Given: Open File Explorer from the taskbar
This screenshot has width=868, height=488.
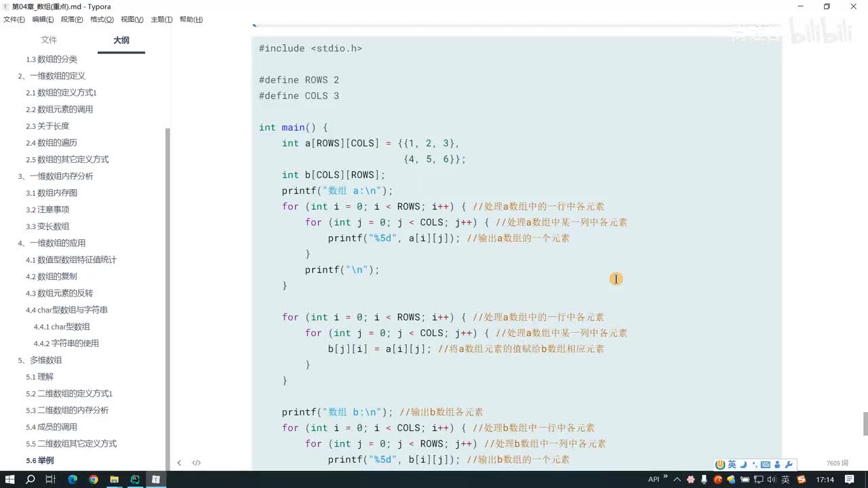Looking at the screenshot, I should [114, 479].
